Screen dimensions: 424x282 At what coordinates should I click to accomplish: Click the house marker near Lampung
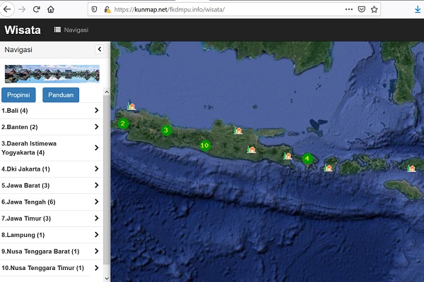[x=131, y=106]
